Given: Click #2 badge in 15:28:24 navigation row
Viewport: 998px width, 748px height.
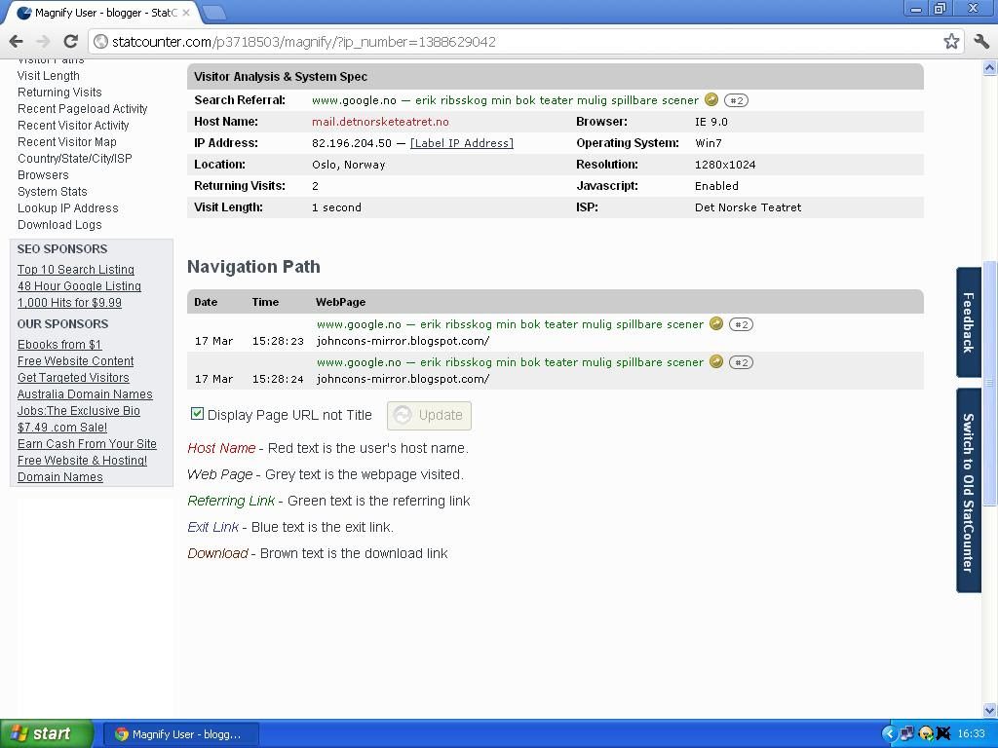Looking at the screenshot, I should pyautogui.click(x=741, y=362).
